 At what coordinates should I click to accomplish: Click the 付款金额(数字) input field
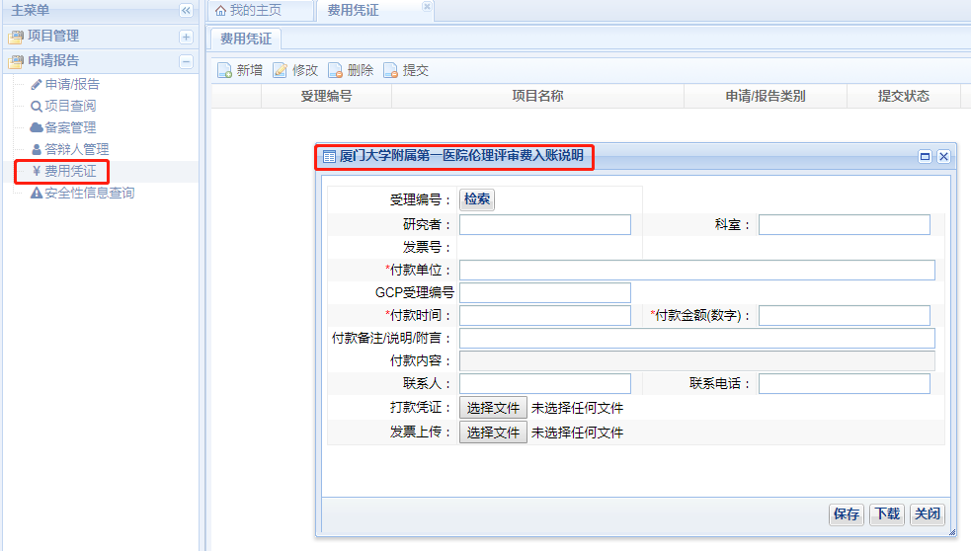(x=844, y=315)
